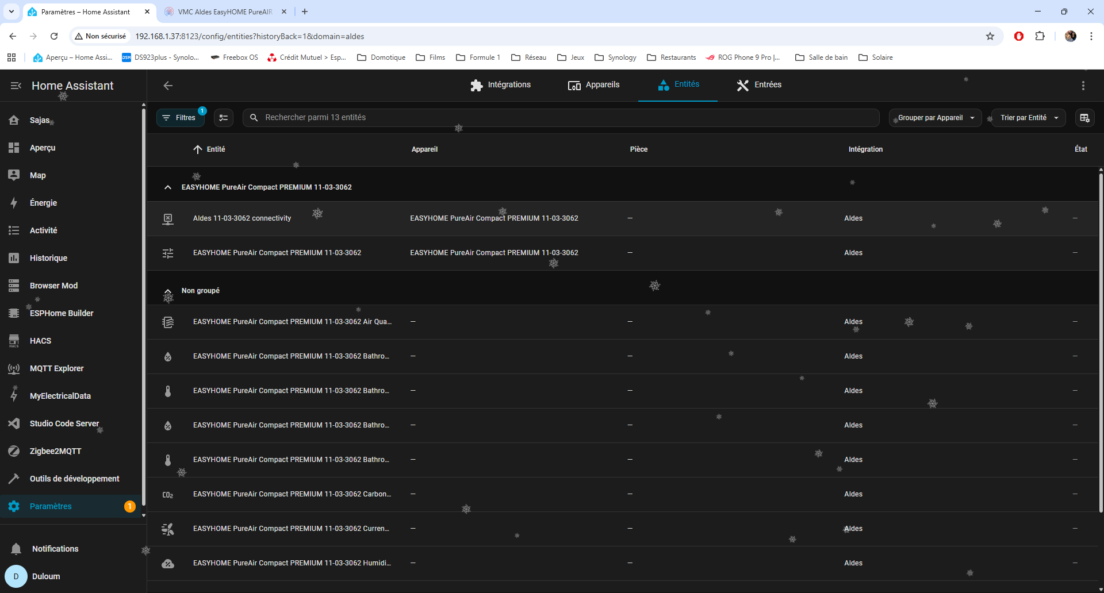Open the Synology bookmarks folder
The width and height of the screenshot is (1104, 593).
pyautogui.click(x=615, y=57)
